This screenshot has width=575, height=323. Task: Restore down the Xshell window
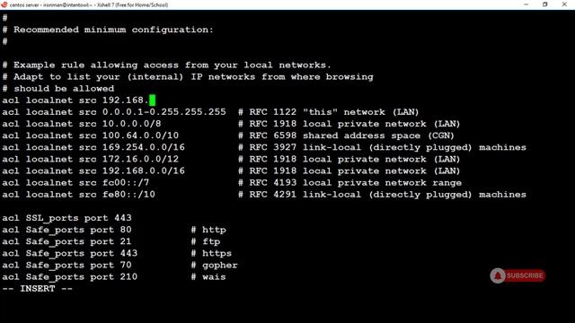(x=545, y=4)
